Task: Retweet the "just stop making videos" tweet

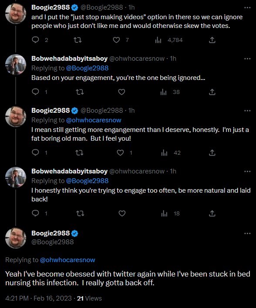Action: (77, 40)
